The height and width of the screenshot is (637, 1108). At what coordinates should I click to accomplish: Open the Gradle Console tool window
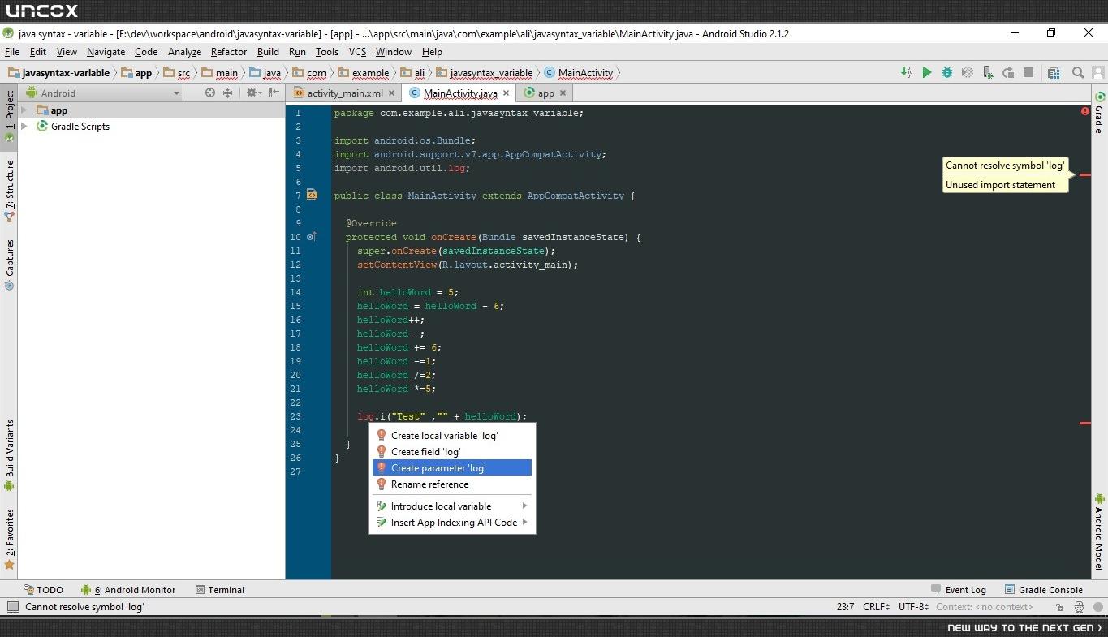pos(1044,590)
